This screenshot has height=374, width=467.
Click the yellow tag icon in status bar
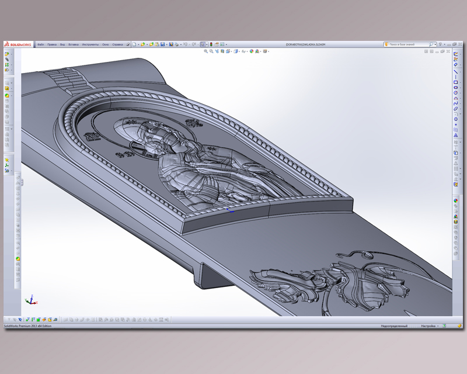pyautogui.click(x=460, y=325)
